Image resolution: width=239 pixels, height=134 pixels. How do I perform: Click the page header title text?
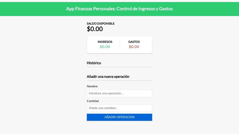pyautogui.click(x=119, y=9)
